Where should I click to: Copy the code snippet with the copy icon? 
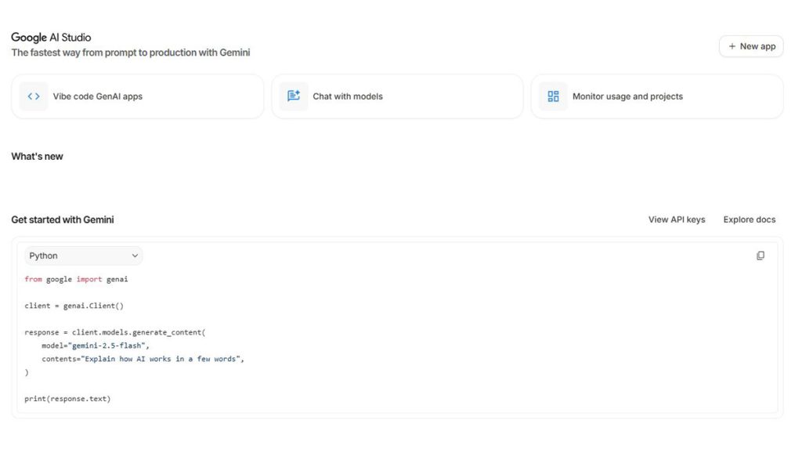tap(760, 255)
